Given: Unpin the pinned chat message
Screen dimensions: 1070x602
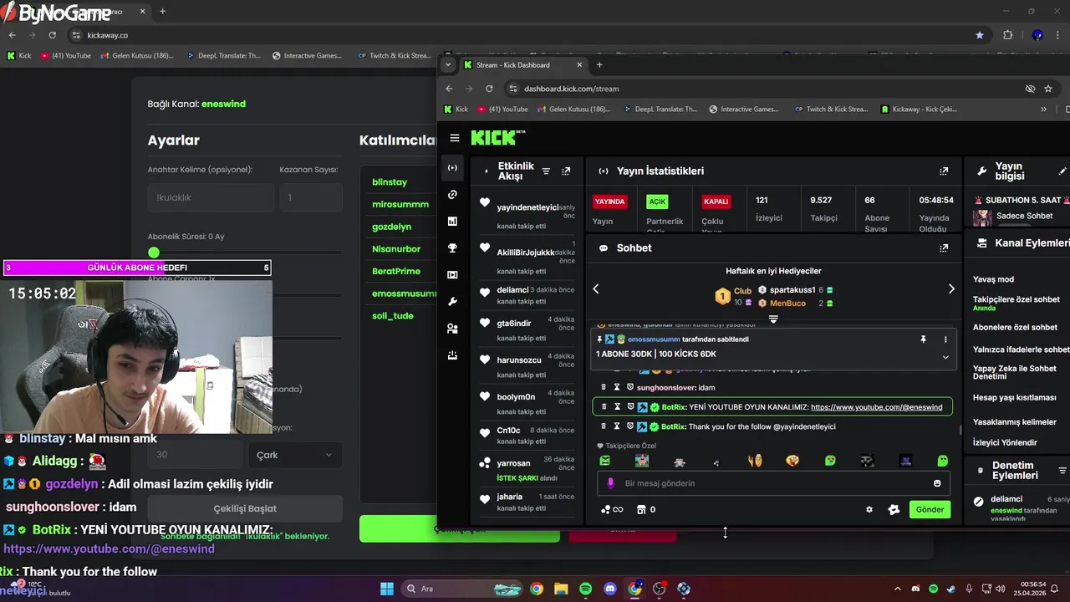Looking at the screenshot, I should (x=923, y=339).
